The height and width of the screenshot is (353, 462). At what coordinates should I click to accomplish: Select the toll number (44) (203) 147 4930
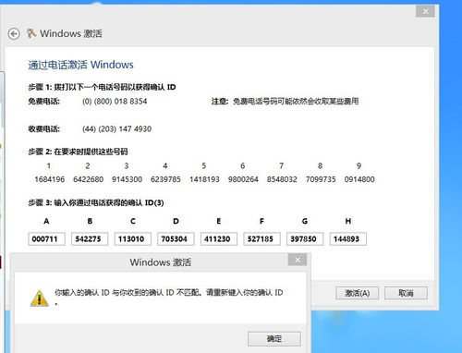(x=116, y=128)
